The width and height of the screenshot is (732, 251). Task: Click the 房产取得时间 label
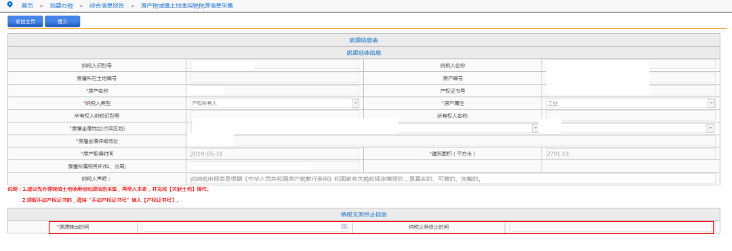point(97,153)
